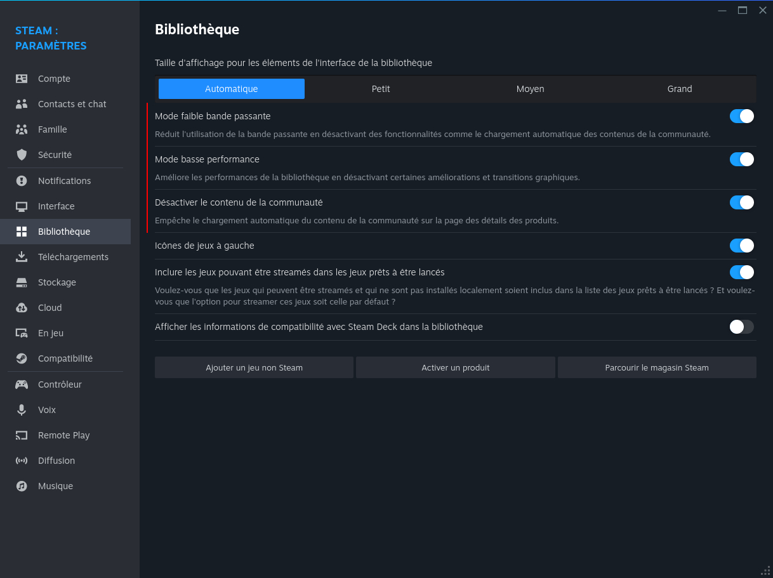Go to Remote Play via the cast icon
This screenshot has width=773, height=578.
pos(22,435)
